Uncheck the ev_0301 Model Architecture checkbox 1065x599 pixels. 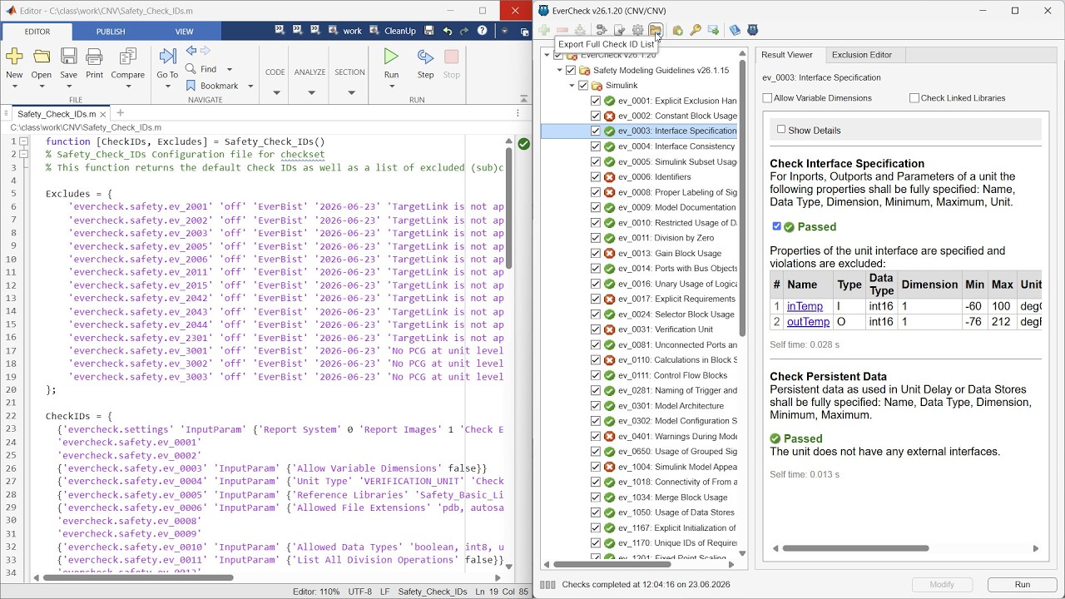pos(596,406)
